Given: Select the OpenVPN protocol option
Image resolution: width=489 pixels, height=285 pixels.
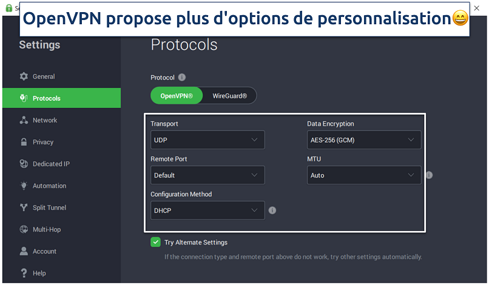Looking at the screenshot, I should (177, 96).
